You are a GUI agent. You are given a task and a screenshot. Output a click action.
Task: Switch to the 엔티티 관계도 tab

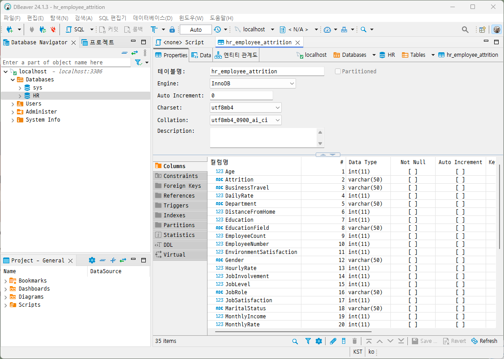[236, 55]
